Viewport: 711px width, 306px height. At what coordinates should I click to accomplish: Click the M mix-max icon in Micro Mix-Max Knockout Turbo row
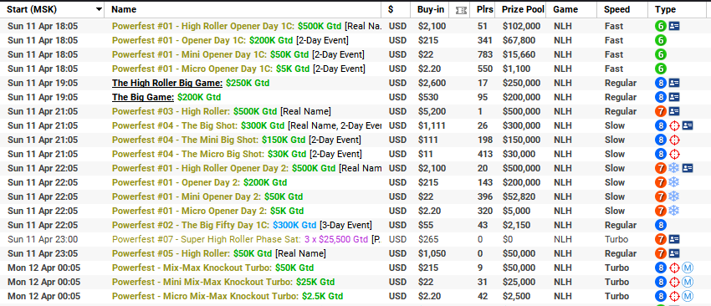pyautogui.click(x=688, y=296)
